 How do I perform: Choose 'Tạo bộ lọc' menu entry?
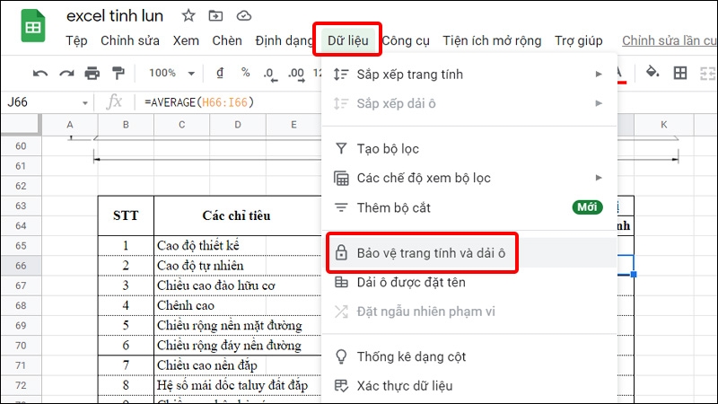468,149
